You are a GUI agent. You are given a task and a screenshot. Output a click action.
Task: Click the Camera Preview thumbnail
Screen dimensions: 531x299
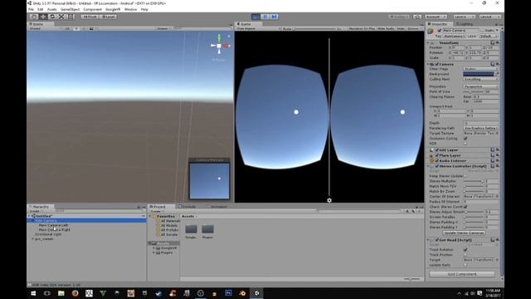[x=209, y=181]
